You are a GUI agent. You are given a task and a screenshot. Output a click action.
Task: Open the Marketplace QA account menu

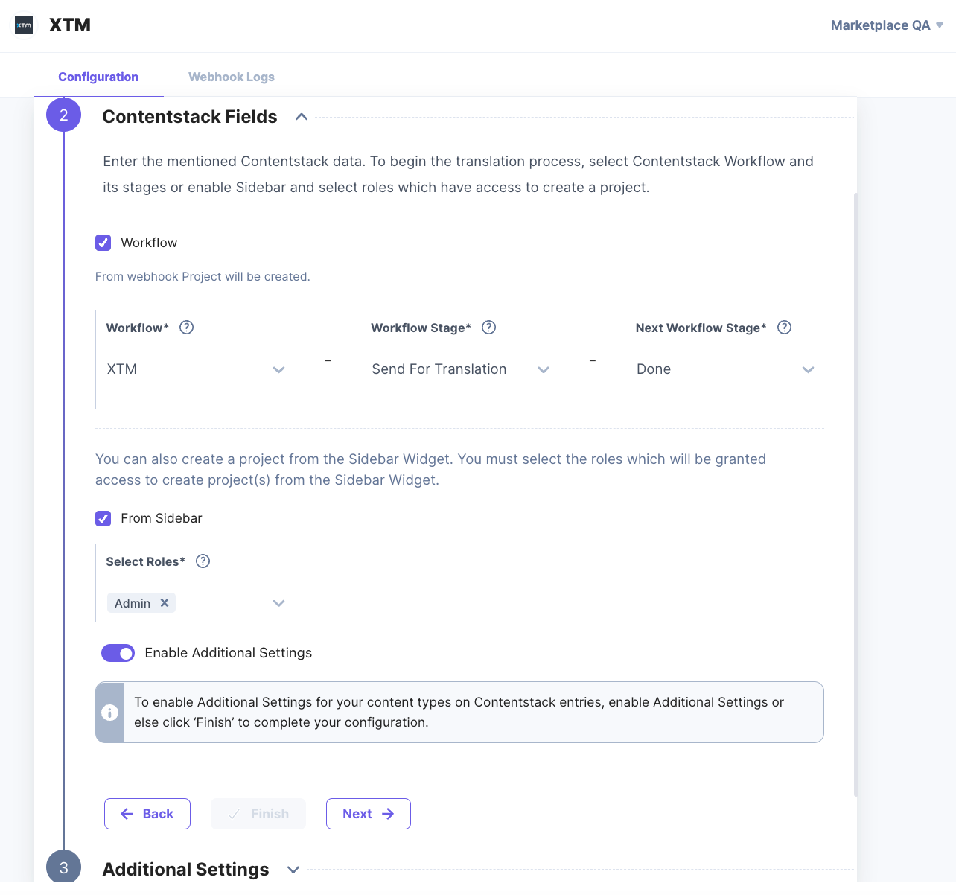pyautogui.click(x=887, y=25)
